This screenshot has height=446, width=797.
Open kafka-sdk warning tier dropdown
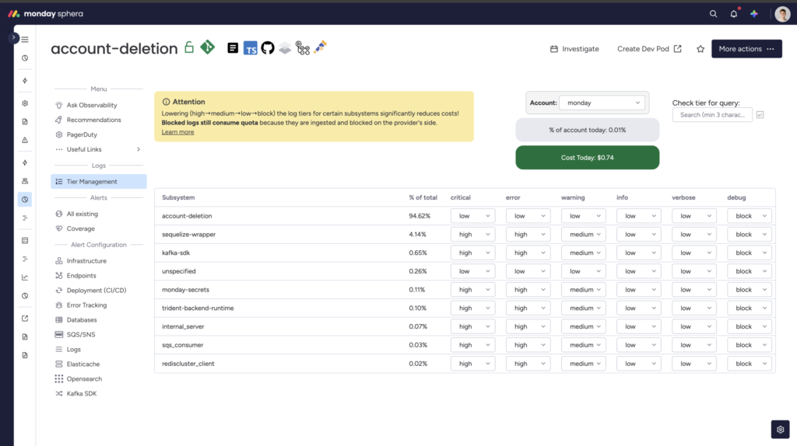584,253
